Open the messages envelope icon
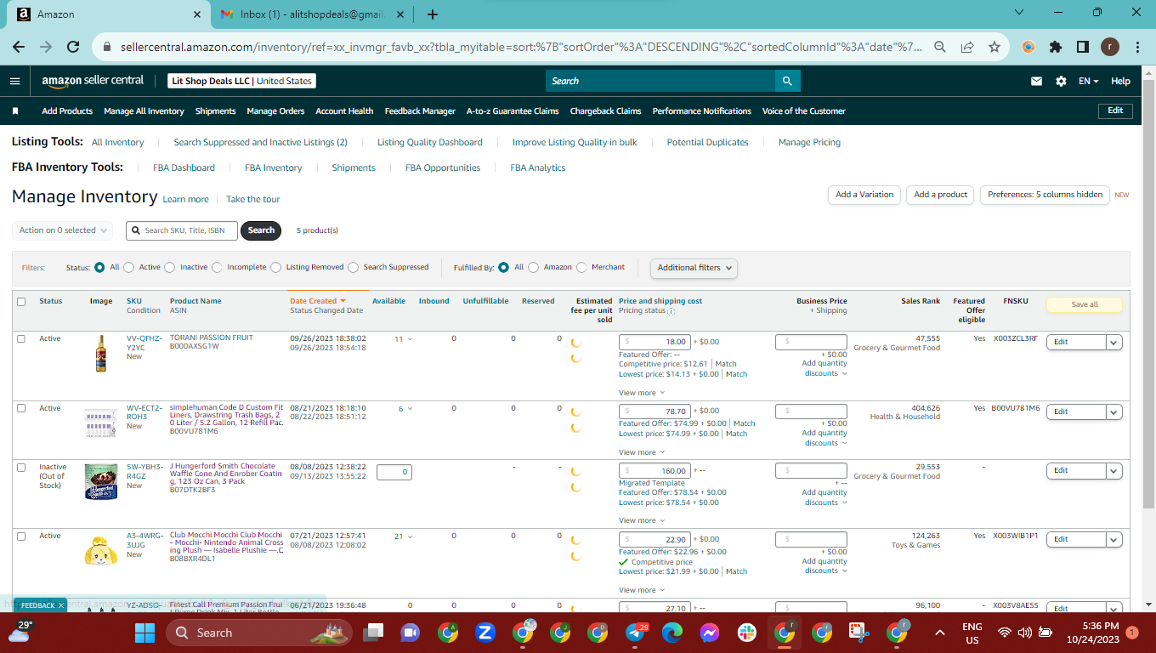 point(1036,81)
